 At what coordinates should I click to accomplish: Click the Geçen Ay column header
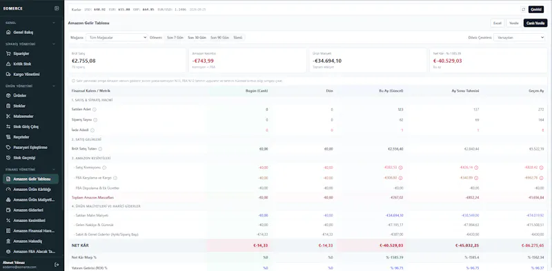536,91
